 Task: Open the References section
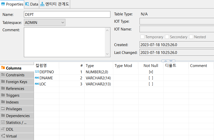[x=17, y=89]
